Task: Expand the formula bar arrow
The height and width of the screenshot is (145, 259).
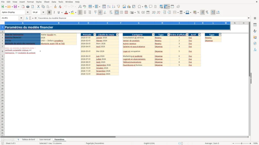Action: coord(249,18)
